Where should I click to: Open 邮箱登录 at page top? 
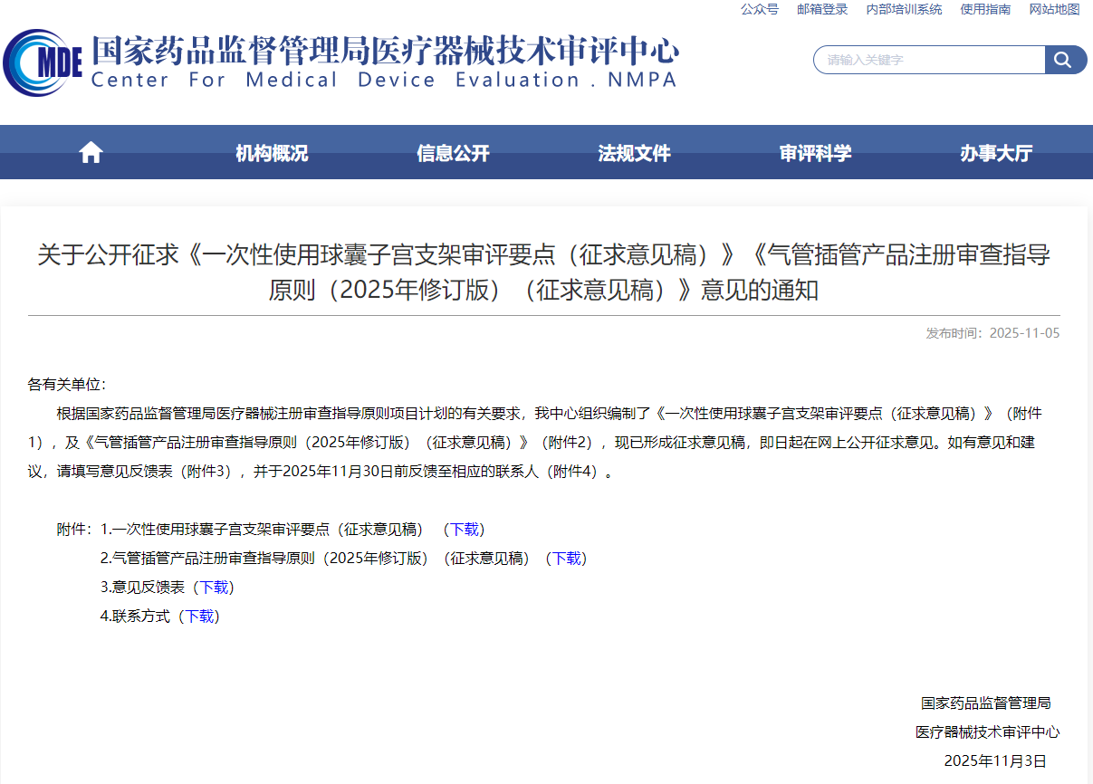[x=822, y=10]
